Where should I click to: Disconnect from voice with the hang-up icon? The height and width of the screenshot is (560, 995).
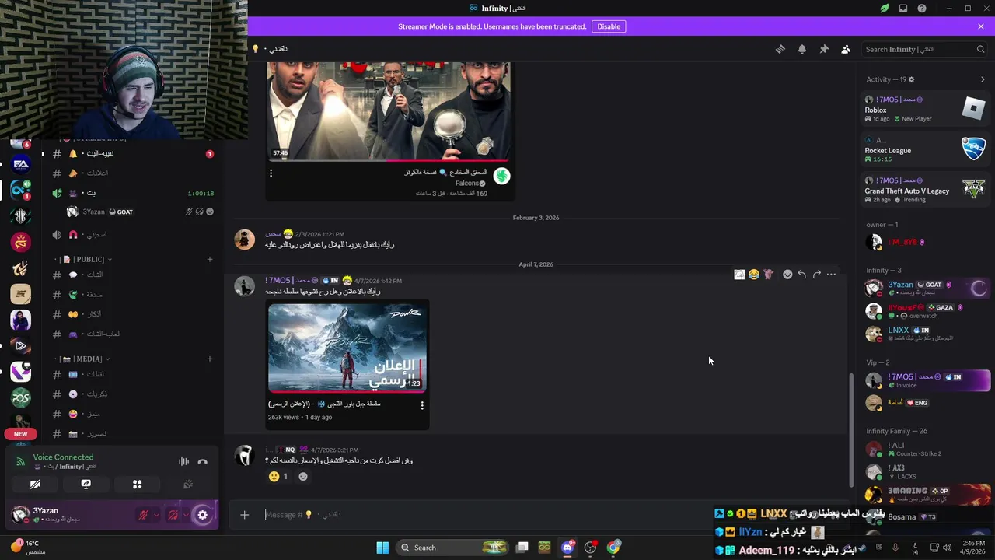[x=203, y=462]
